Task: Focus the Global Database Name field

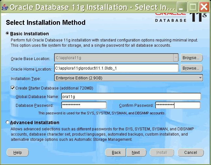Action: coord(130,96)
